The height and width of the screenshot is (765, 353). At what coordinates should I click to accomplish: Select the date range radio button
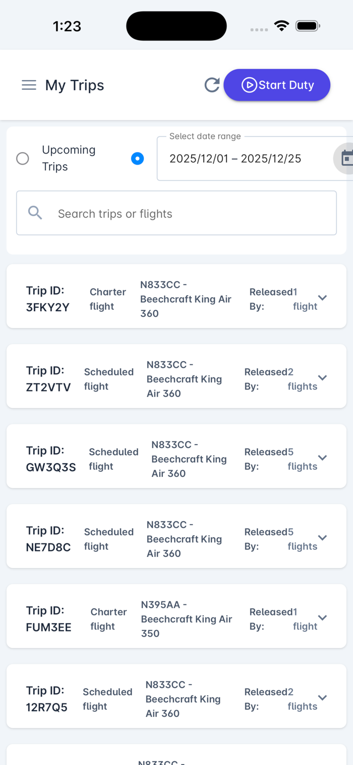pos(137,159)
